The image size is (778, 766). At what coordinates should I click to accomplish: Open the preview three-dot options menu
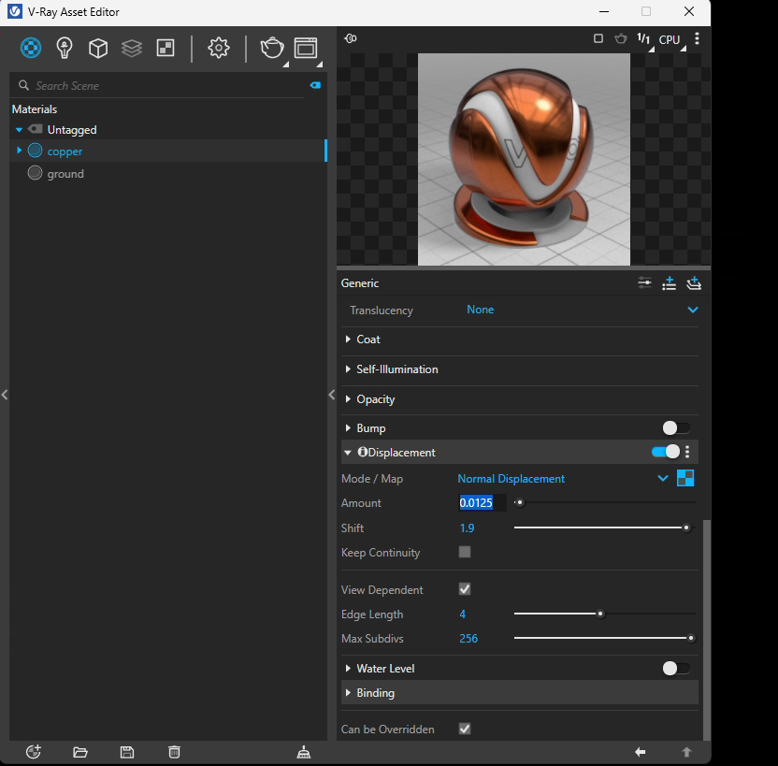698,38
